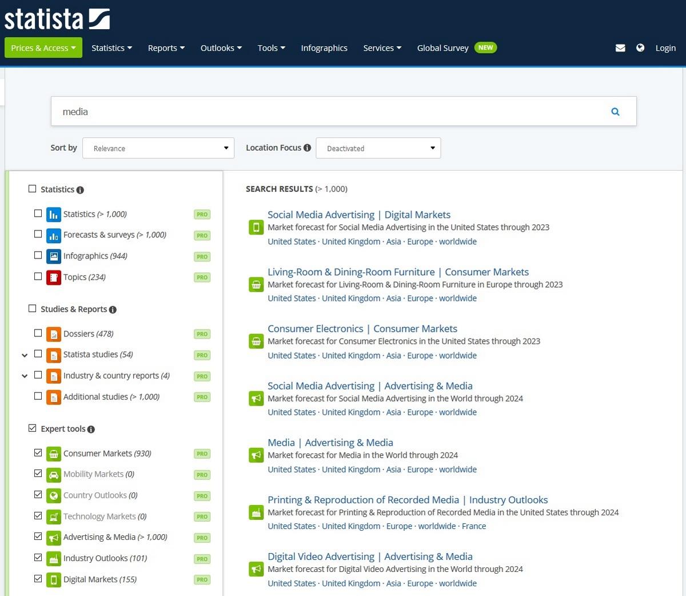
Task: Click the globe language icon
Action: (640, 48)
